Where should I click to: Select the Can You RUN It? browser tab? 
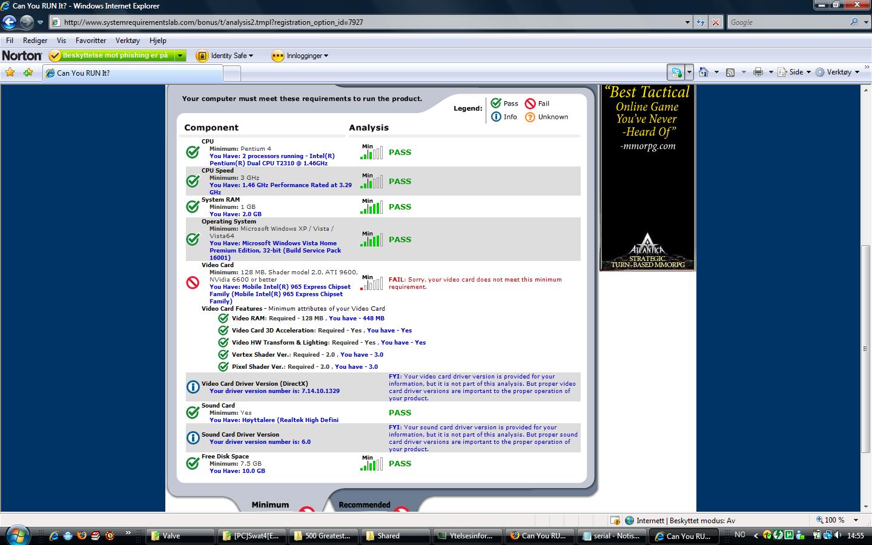(133, 73)
